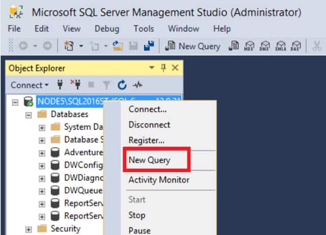Collapse the Databases folder

[29, 115]
